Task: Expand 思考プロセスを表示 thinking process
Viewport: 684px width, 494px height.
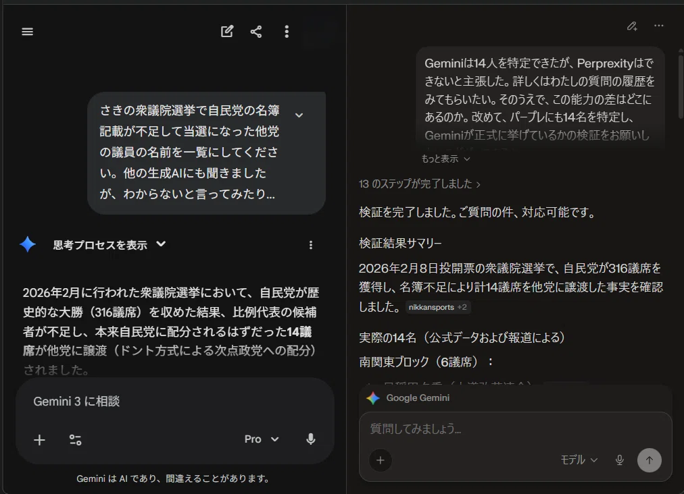Action: pos(109,245)
